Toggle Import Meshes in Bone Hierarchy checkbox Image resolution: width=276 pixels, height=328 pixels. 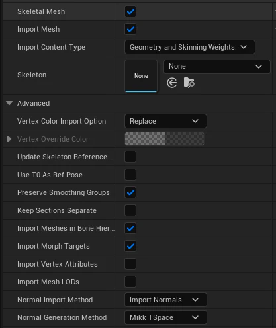click(x=130, y=228)
